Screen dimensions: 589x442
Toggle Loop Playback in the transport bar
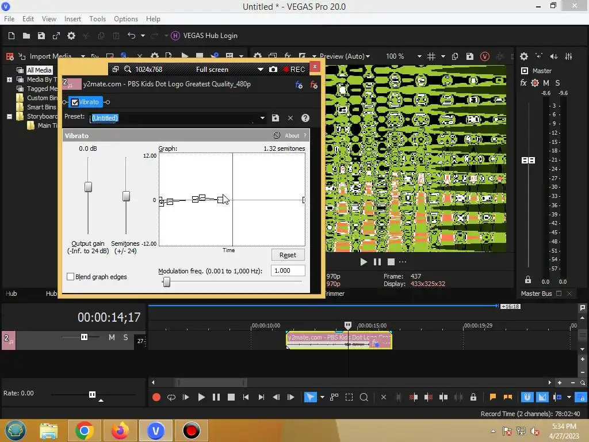click(x=171, y=397)
